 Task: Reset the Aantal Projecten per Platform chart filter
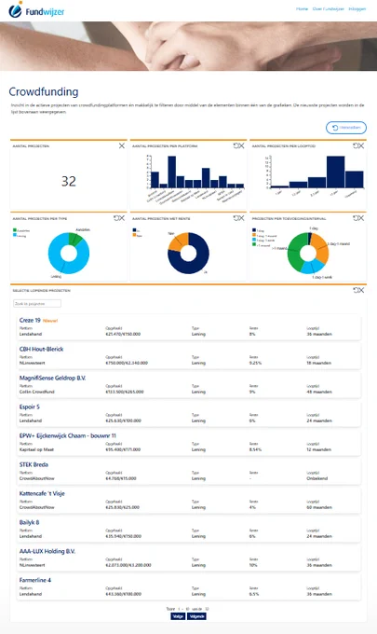point(236,145)
